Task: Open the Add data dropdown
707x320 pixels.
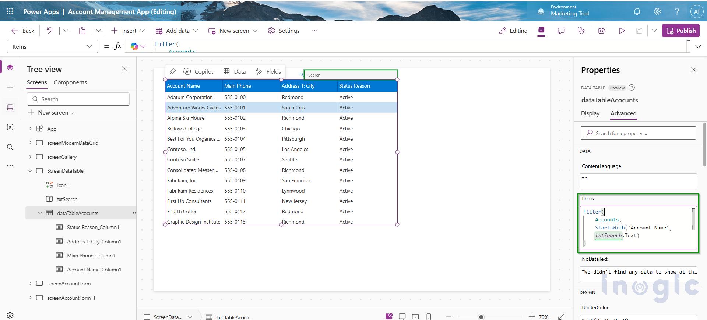Action: (x=177, y=31)
